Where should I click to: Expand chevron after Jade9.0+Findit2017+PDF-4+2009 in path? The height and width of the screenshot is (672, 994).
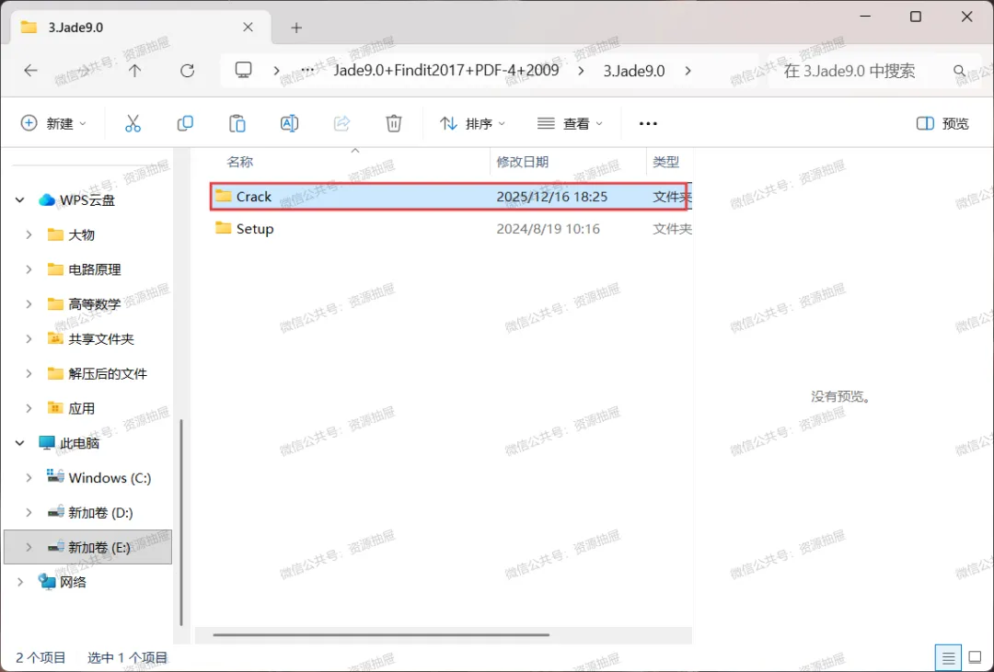click(x=581, y=70)
